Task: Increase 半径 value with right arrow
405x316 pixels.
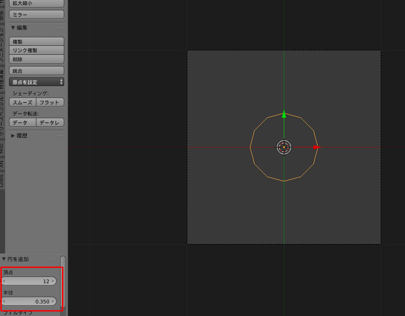Action: coord(53,301)
